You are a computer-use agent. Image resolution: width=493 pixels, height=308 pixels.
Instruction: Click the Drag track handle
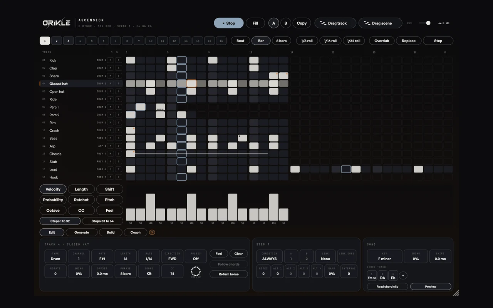pos(335,23)
